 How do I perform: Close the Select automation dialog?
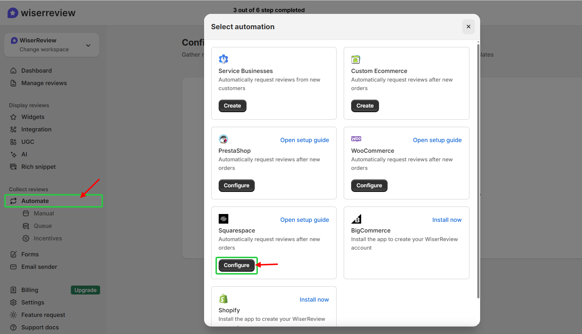(468, 27)
